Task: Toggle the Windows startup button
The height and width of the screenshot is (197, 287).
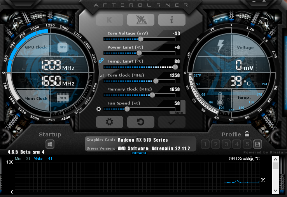Action: (x=50, y=144)
